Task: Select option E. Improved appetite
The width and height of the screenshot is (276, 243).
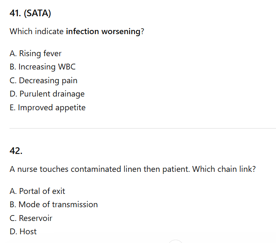Action: tap(47, 107)
